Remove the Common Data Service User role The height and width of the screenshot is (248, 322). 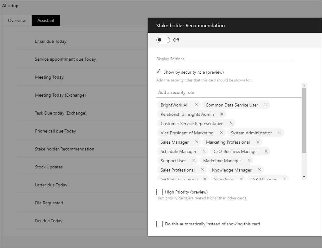click(x=266, y=105)
